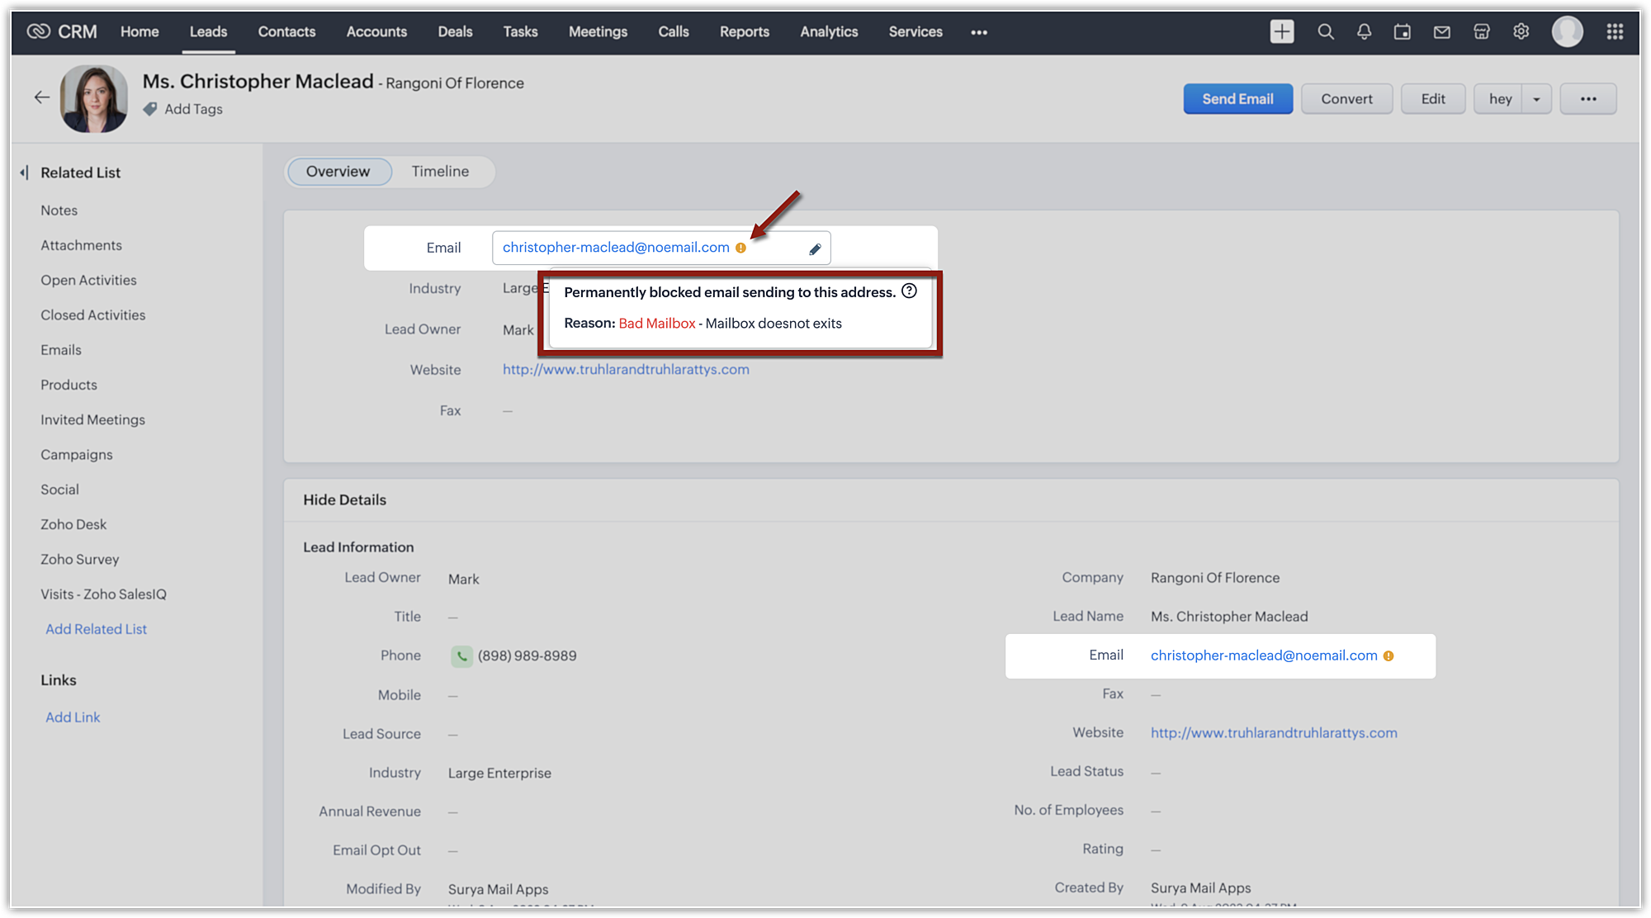Expand the hey button dropdown arrow
Screen dimensions: 1651x918
click(x=1536, y=99)
